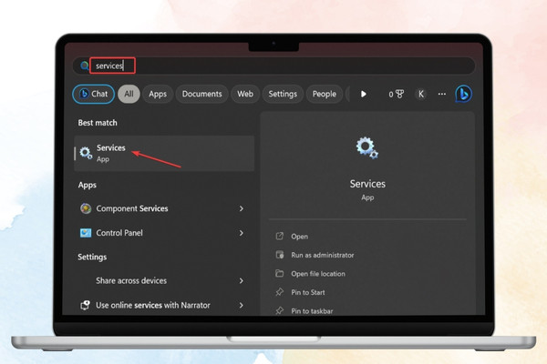Switch to the Settings filter tab
This screenshot has width=547, height=364.
pyautogui.click(x=283, y=94)
